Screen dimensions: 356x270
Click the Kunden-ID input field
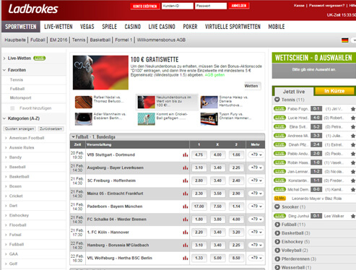178,6
